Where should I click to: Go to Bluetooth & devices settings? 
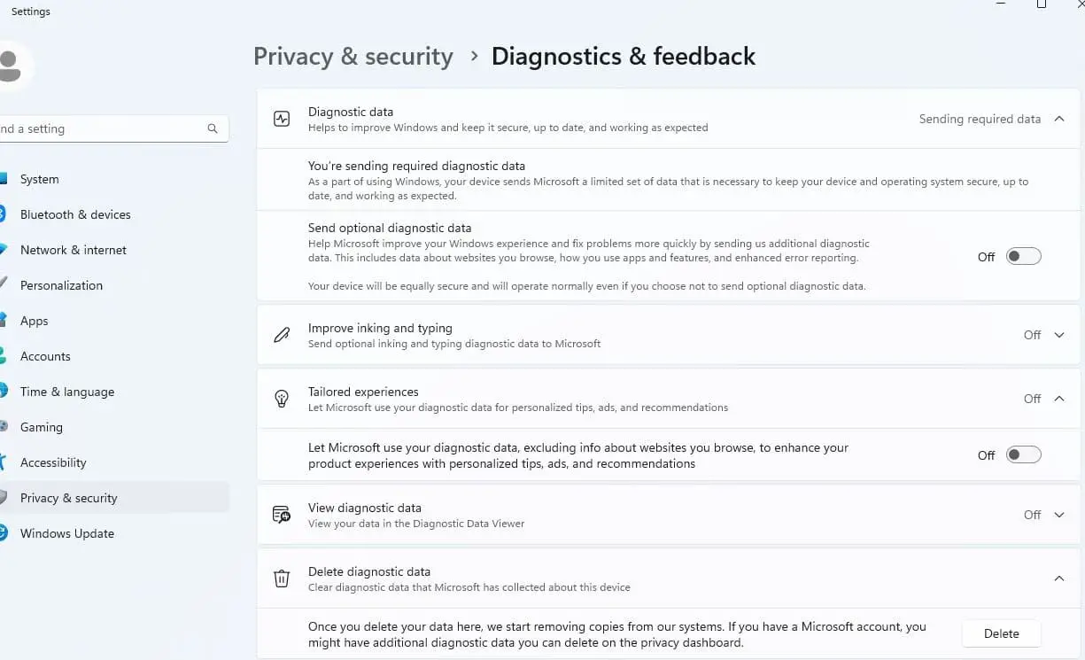click(75, 214)
